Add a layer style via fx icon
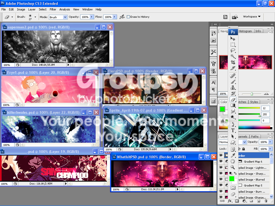Viewport: 275px width, 206px height. 230,201
